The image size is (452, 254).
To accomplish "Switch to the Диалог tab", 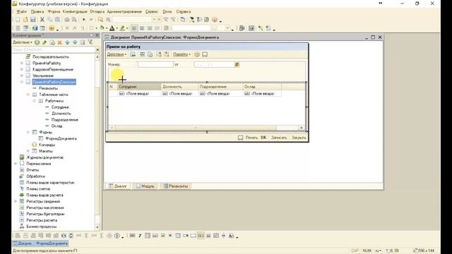I will 118,186.
